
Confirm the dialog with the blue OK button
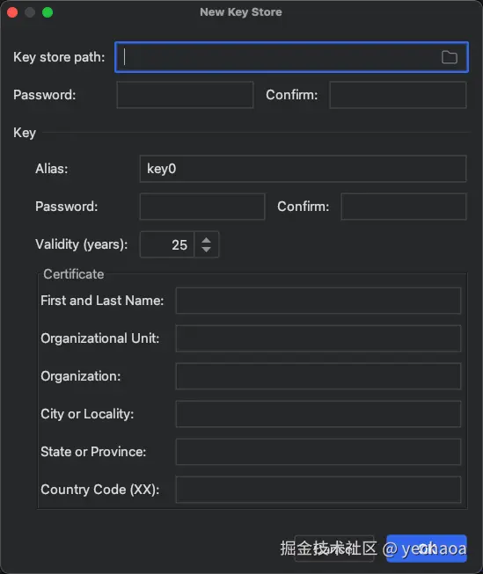(x=427, y=549)
